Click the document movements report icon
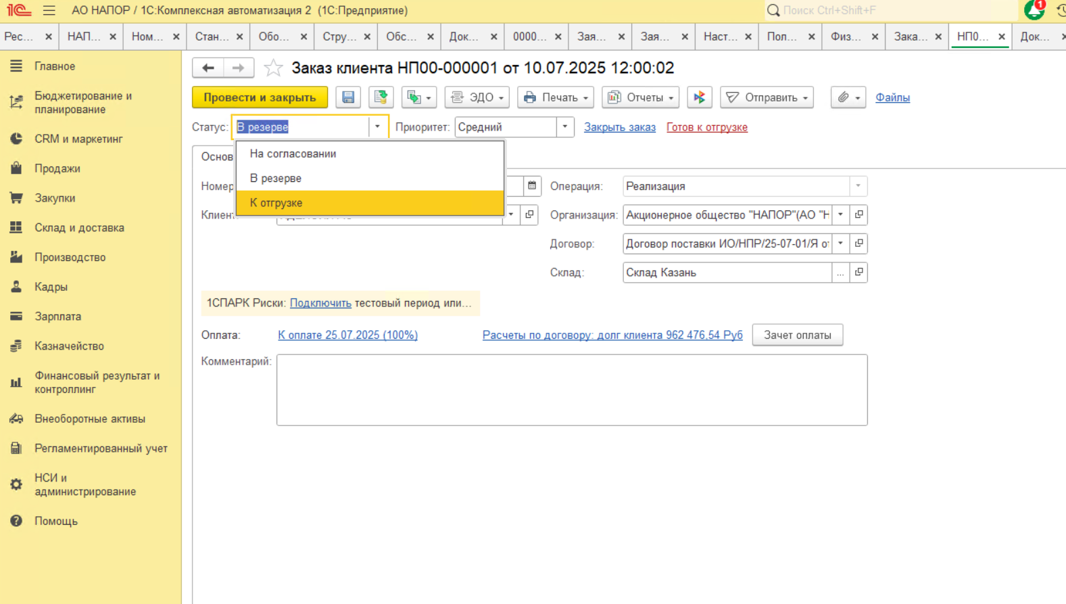Image resolution: width=1066 pixels, height=604 pixels. click(700, 97)
